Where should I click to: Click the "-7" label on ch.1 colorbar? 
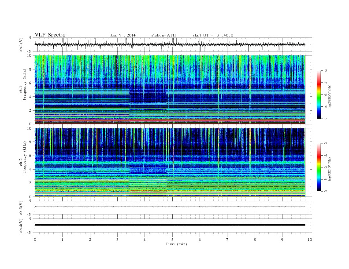[325, 119]
